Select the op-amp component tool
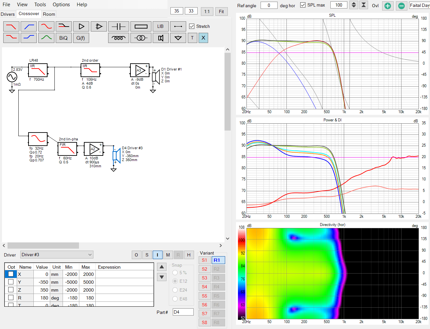Image resolution: width=430 pixels, height=329 pixels. pos(99,26)
